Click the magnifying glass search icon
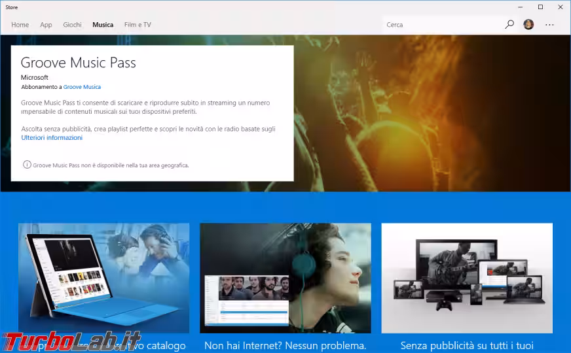571x353 pixels. 509,25
